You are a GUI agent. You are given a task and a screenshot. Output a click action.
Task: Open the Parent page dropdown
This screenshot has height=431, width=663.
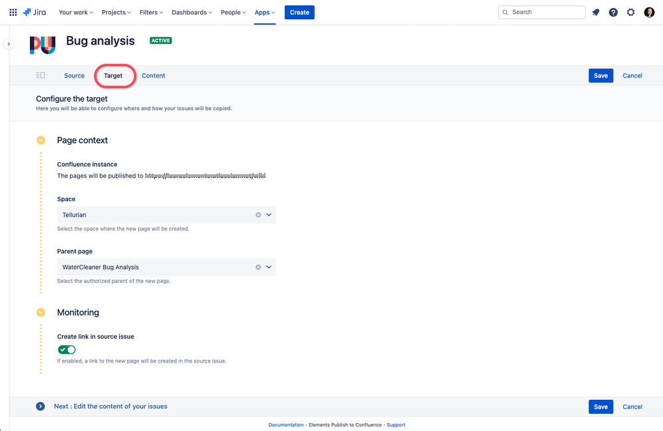(x=268, y=266)
